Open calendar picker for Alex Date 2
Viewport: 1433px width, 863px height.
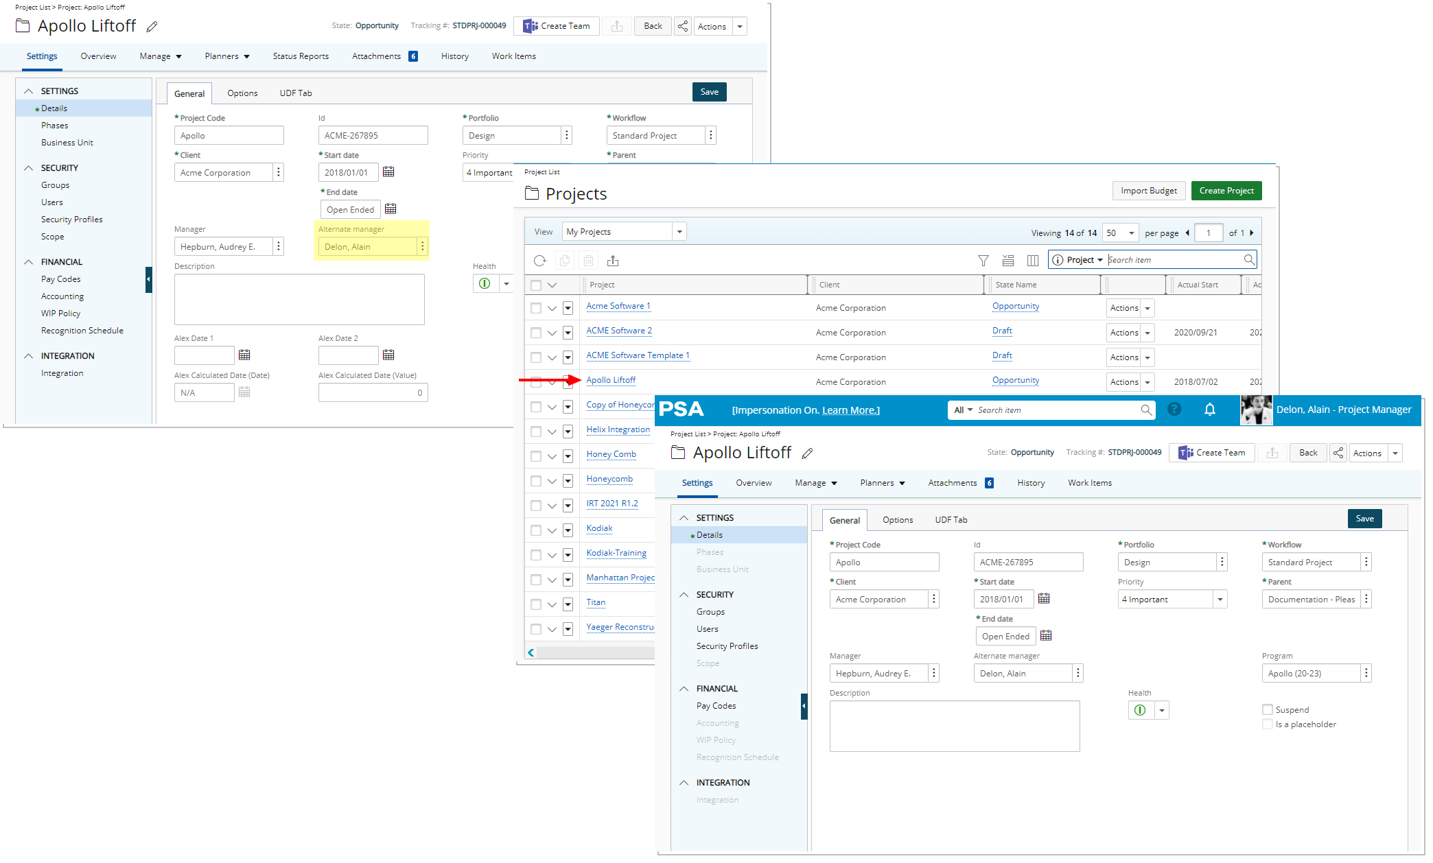pos(388,355)
